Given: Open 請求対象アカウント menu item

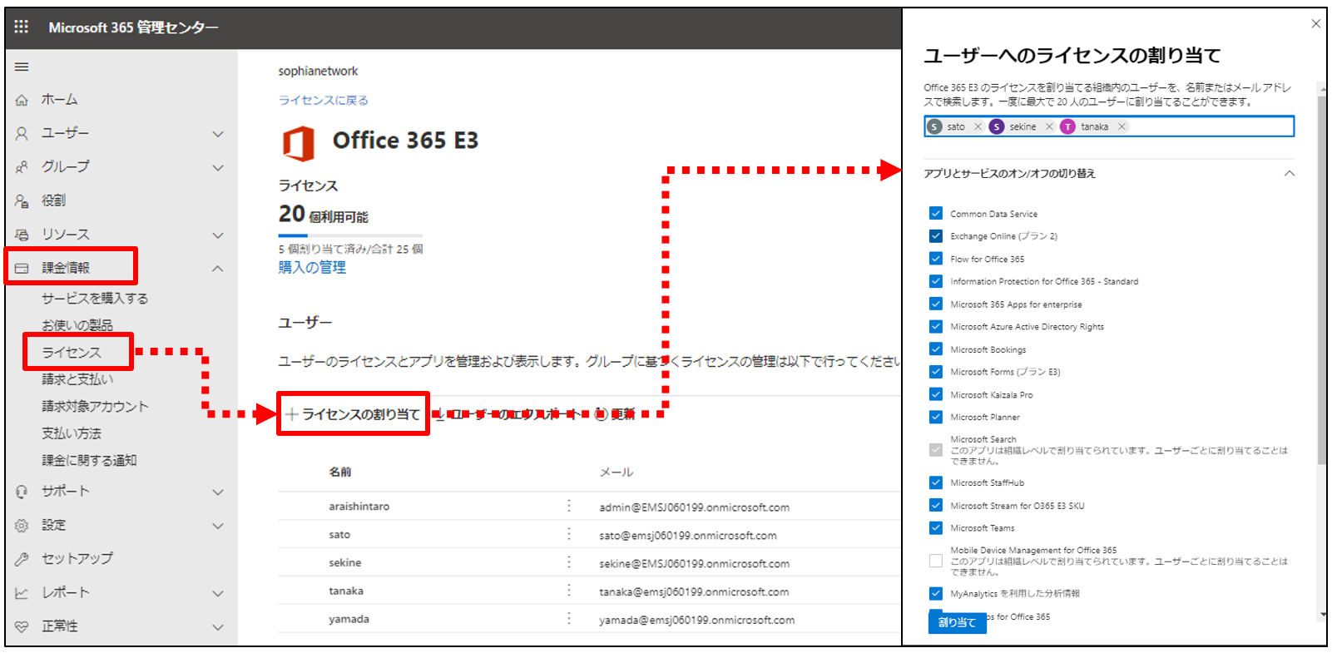Looking at the screenshot, I should click(x=95, y=406).
